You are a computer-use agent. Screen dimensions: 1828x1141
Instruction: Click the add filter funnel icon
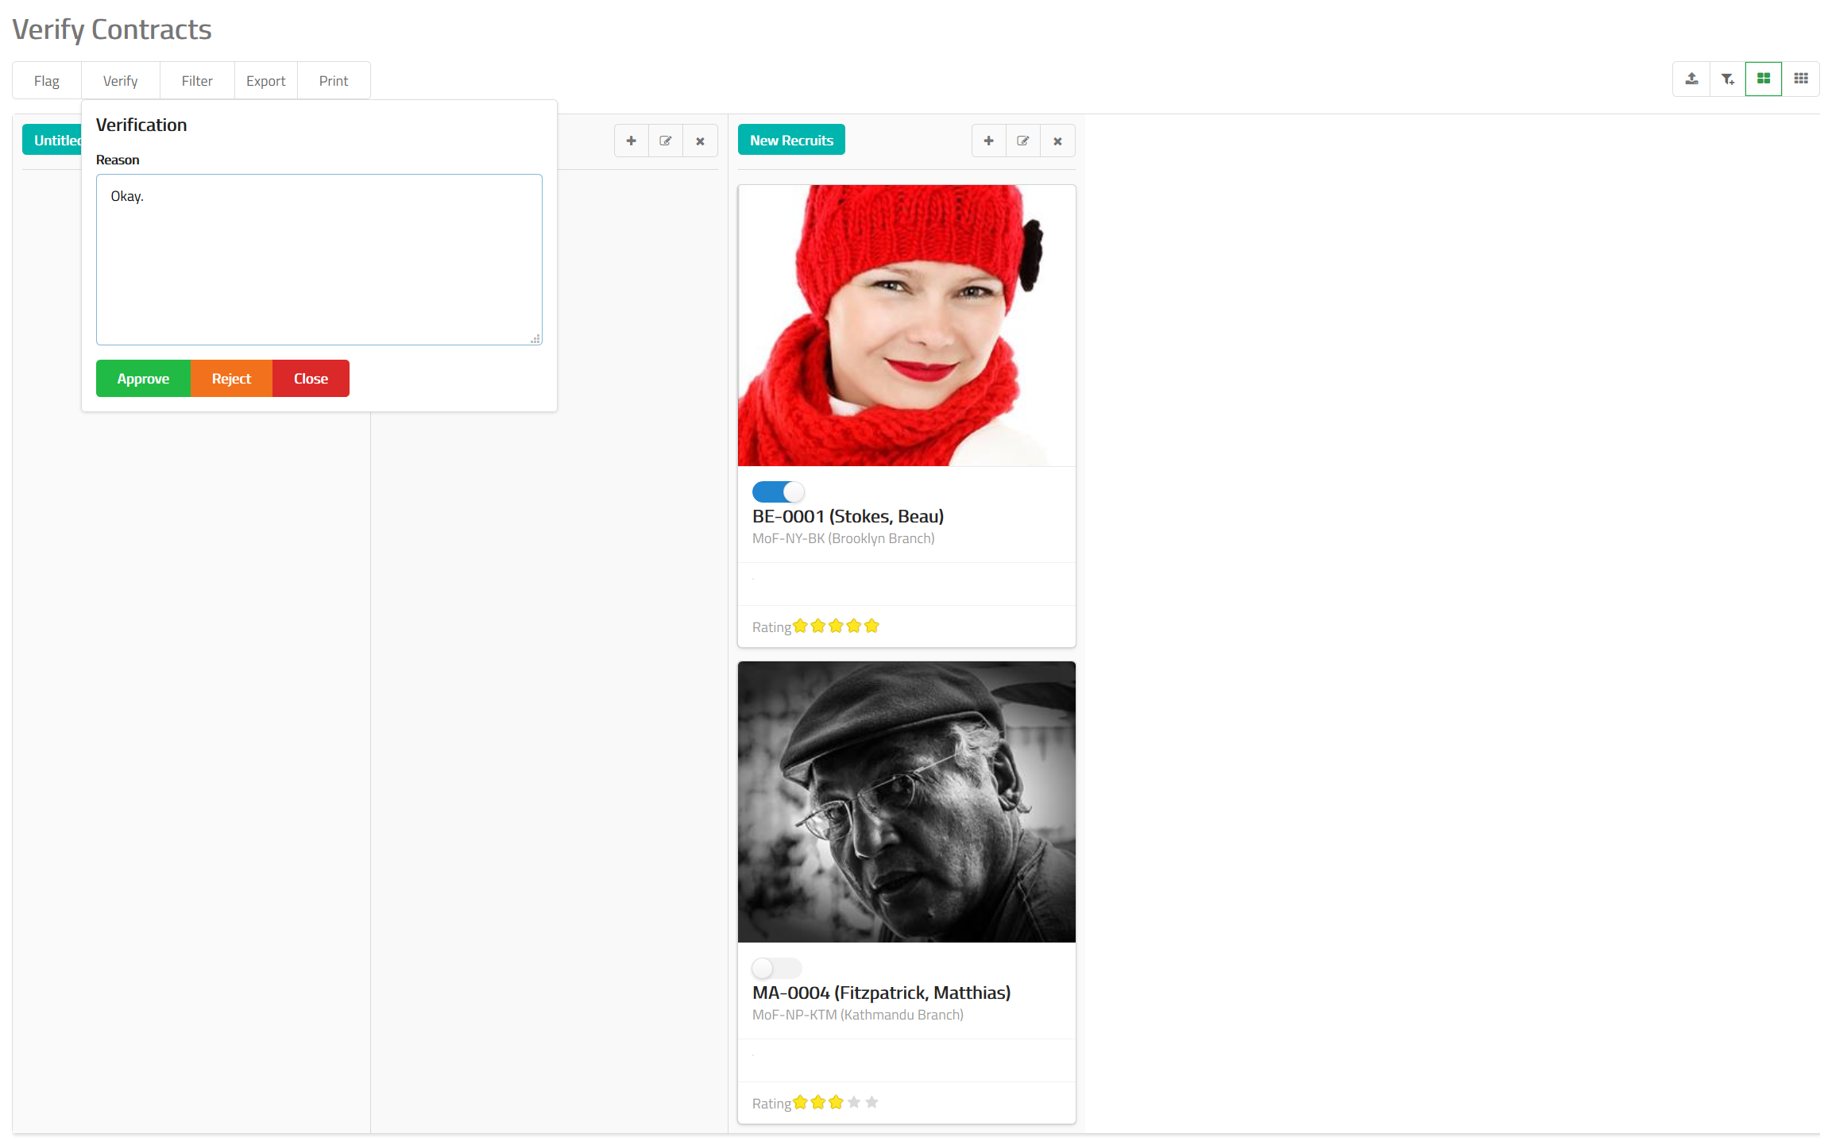pos(1727,79)
